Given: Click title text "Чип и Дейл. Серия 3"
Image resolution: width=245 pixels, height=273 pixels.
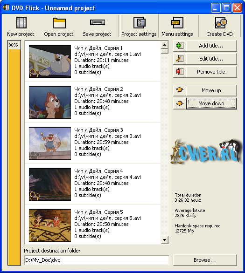Looking at the screenshot, I should point(98,130).
